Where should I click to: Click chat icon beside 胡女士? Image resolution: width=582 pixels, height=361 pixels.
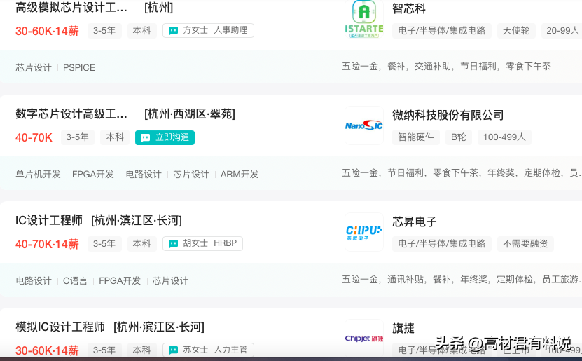[173, 244]
